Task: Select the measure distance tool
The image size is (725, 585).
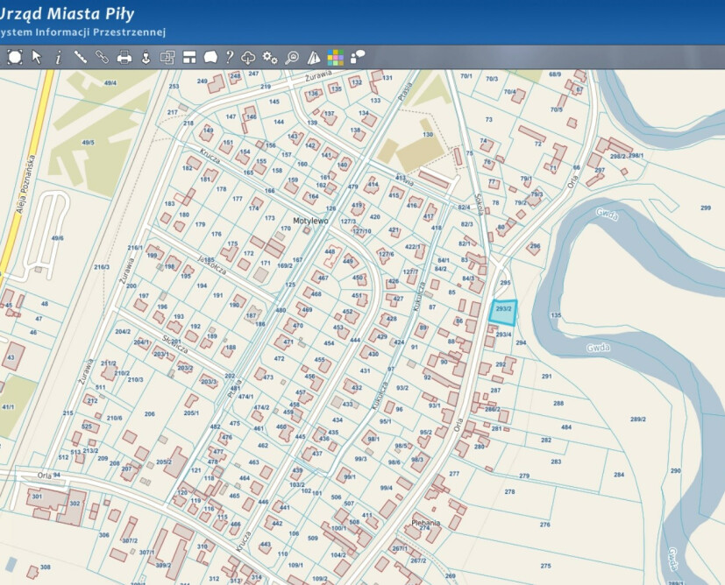Action: (x=81, y=57)
